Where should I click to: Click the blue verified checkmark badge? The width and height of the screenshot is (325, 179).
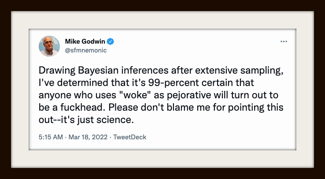(111, 41)
